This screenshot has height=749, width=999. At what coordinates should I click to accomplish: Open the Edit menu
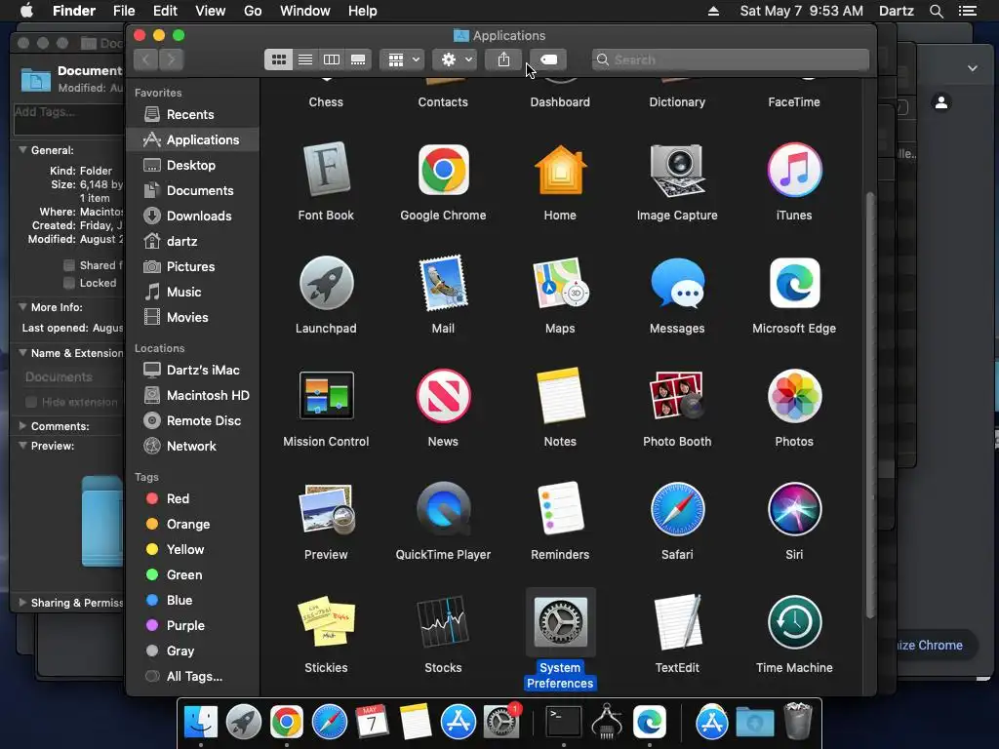coord(165,11)
